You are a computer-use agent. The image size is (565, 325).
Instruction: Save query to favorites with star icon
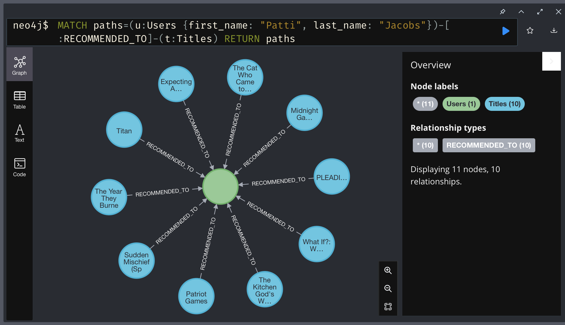click(530, 31)
